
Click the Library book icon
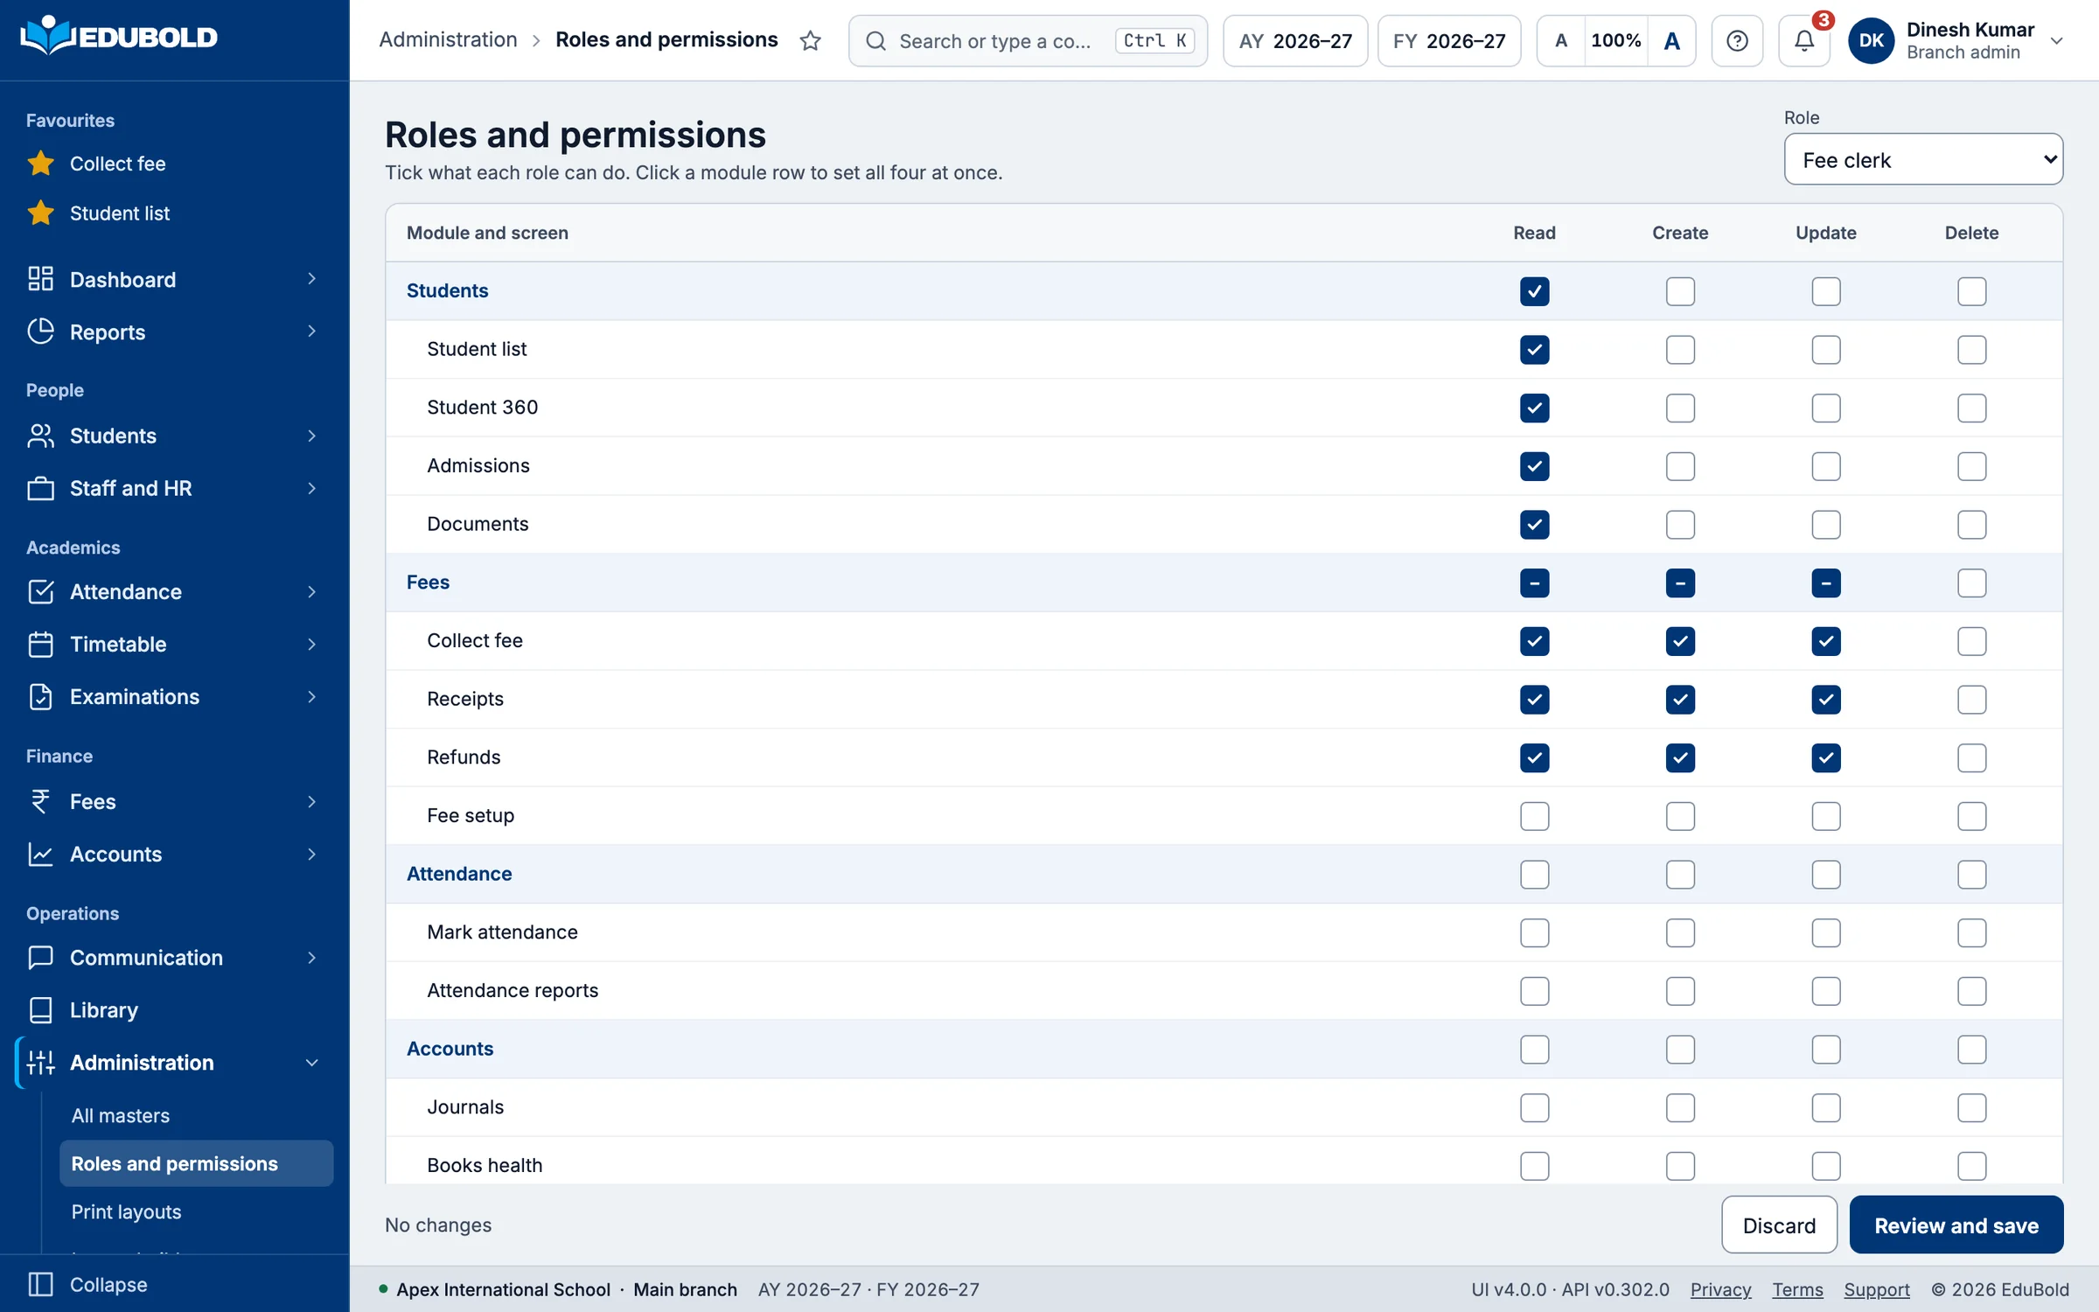click(x=40, y=1010)
